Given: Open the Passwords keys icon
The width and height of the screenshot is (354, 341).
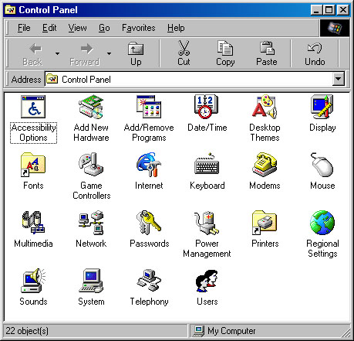Looking at the screenshot, I should 149,223.
